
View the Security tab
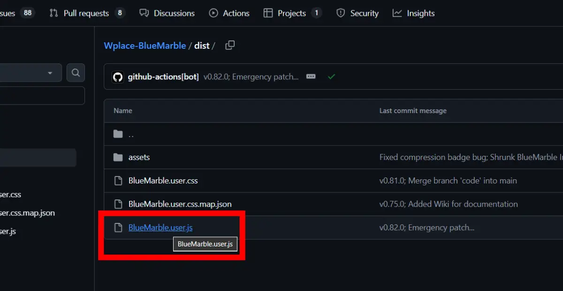(x=358, y=13)
